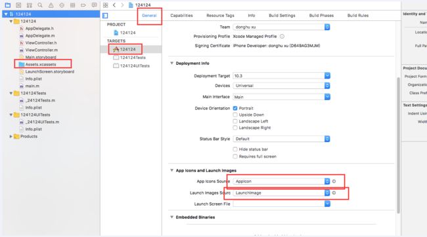Toggle the Landscape Right checkbox
Viewport: 427px width, 237px height.
click(235, 128)
